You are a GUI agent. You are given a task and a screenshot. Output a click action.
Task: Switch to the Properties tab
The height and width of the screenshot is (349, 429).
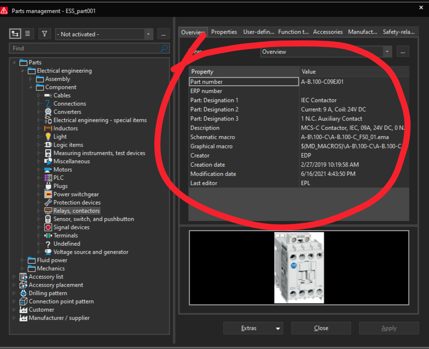[224, 32]
